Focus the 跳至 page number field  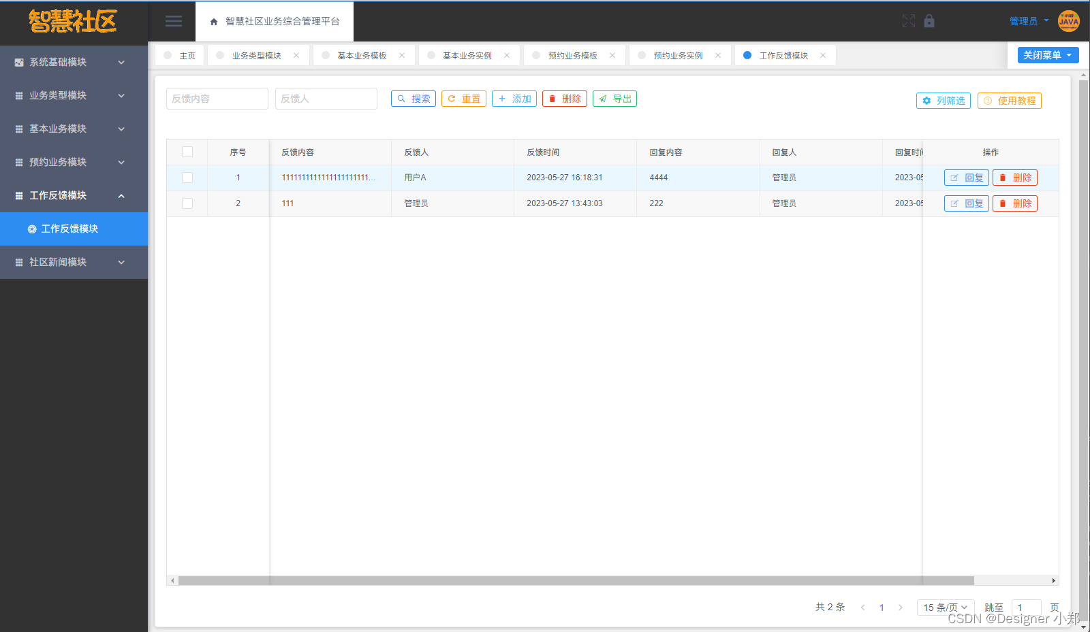[1027, 608]
